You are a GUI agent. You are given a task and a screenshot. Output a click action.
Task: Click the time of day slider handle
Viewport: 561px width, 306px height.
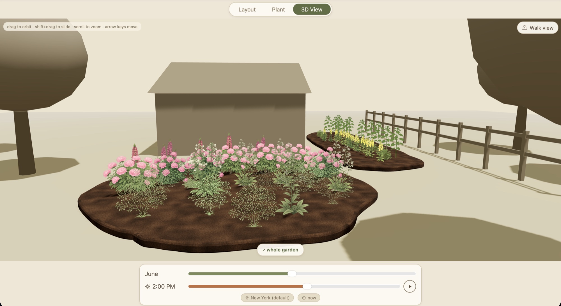[307, 286]
